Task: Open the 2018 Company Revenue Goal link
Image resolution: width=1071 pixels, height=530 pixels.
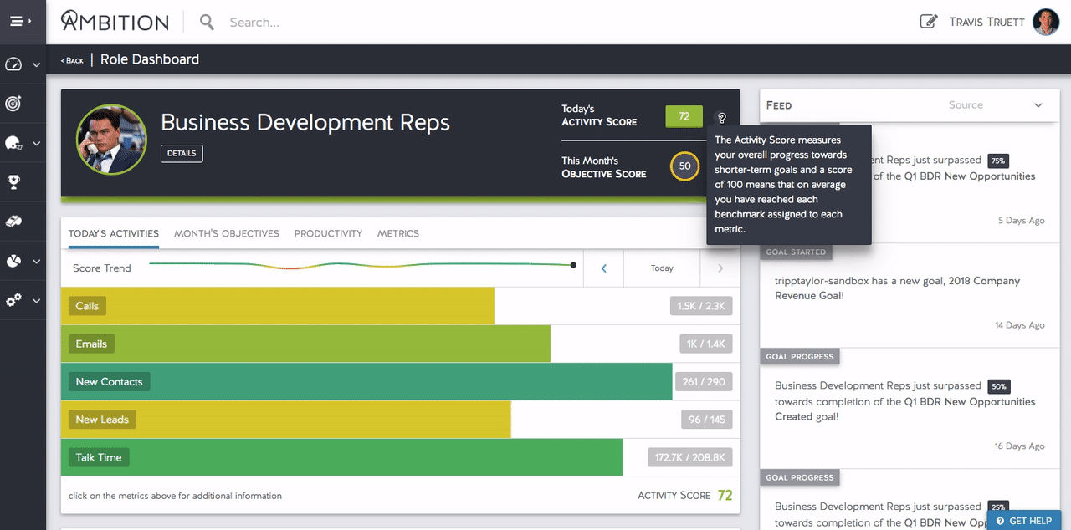Action: (898, 288)
